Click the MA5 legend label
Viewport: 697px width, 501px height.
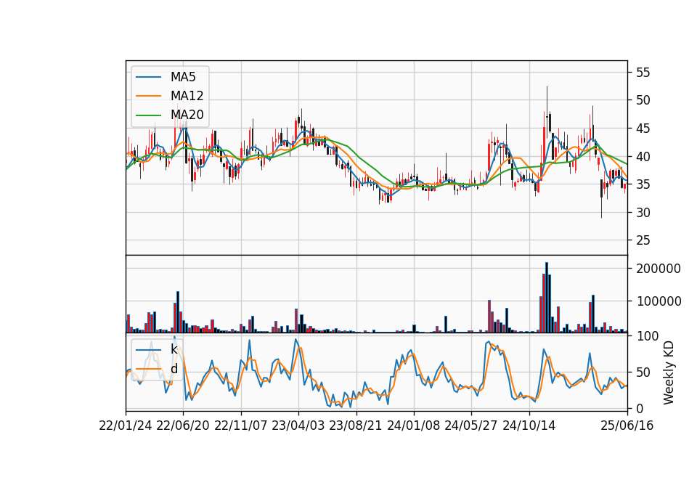[183, 77]
